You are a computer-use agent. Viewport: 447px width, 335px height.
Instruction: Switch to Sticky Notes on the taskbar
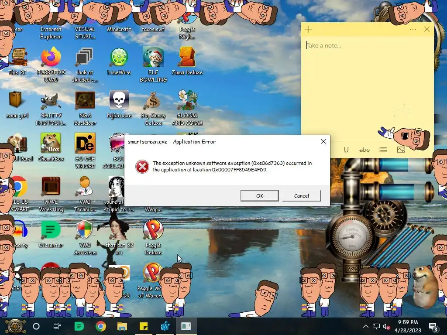coord(143,326)
